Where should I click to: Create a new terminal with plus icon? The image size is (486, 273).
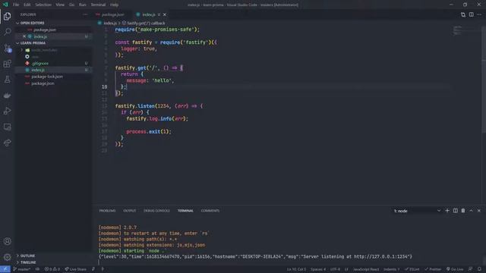pos(447,211)
